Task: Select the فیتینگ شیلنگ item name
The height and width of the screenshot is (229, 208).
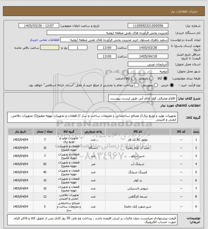Action: pyautogui.click(x=138, y=172)
